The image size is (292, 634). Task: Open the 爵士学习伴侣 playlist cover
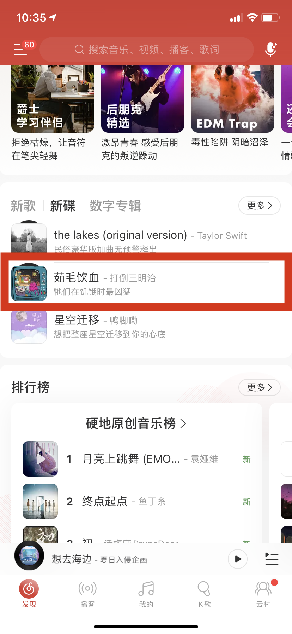(53, 99)
